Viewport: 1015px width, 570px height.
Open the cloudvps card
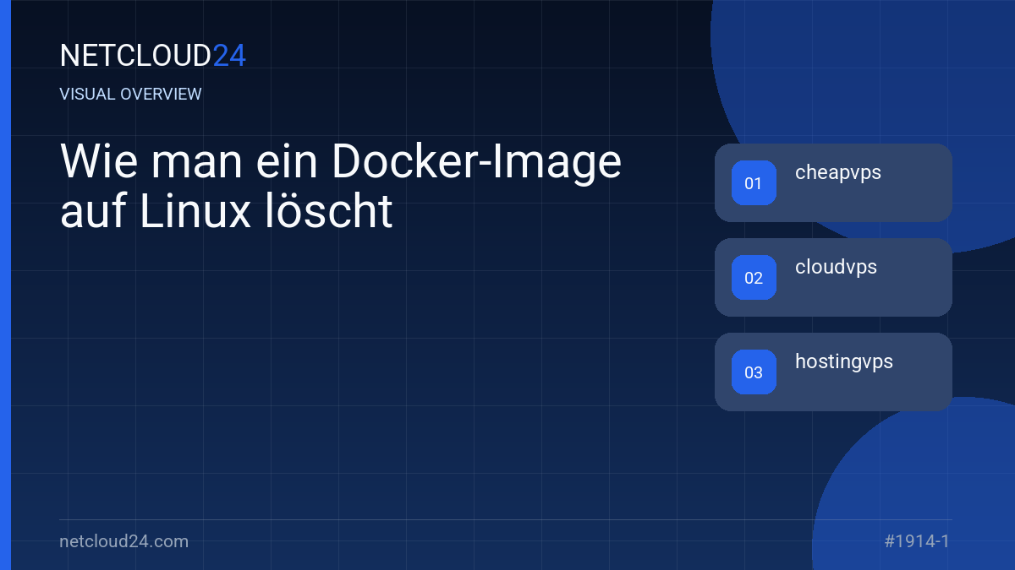pyautogui.click(x=833, y=277)
